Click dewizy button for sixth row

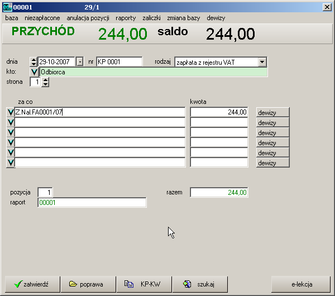(273, 163)
